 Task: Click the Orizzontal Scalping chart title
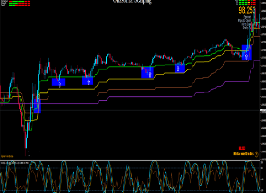(133, 1)
